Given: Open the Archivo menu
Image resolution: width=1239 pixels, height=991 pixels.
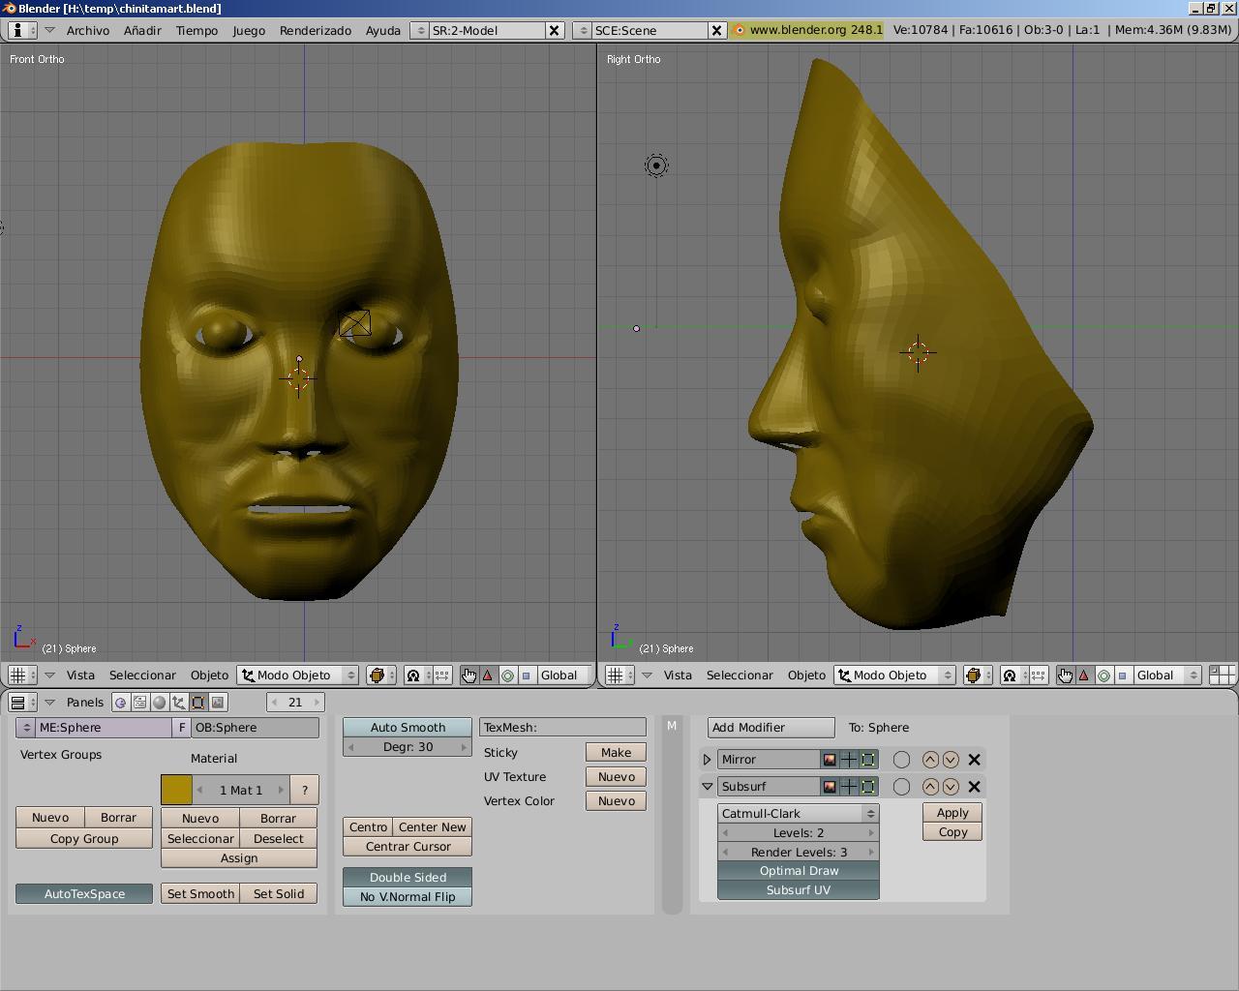Looking at the screenshot, I should pyautogui.click(x=87, y=30).
